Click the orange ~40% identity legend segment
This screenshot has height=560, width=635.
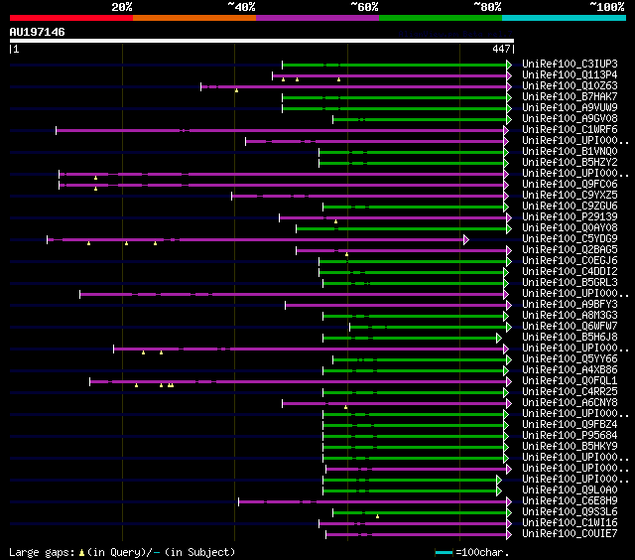[194, 18]
